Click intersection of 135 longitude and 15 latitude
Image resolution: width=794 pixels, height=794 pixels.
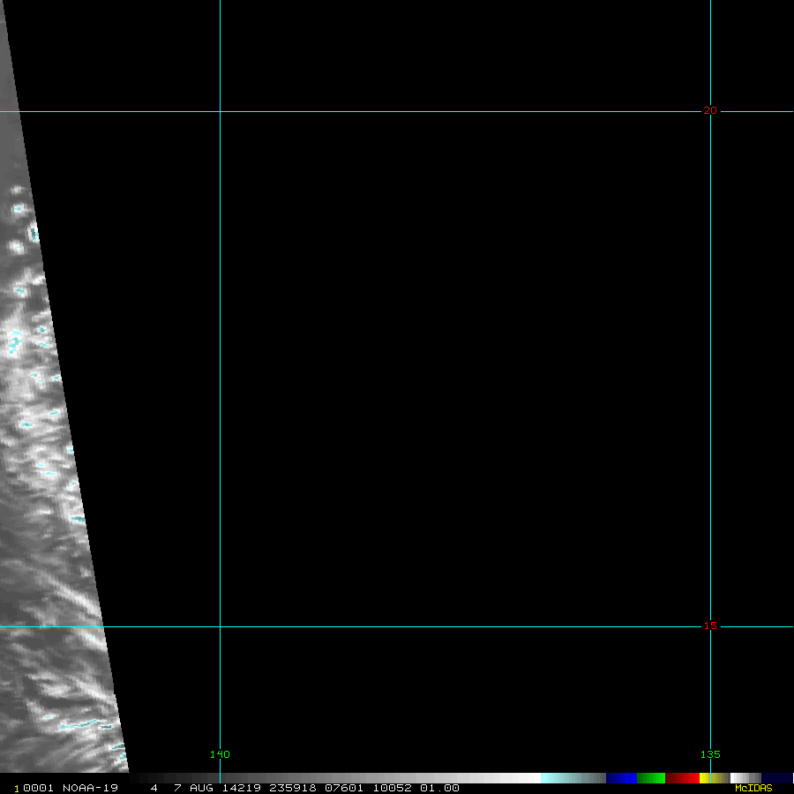(x=710, y=626)
